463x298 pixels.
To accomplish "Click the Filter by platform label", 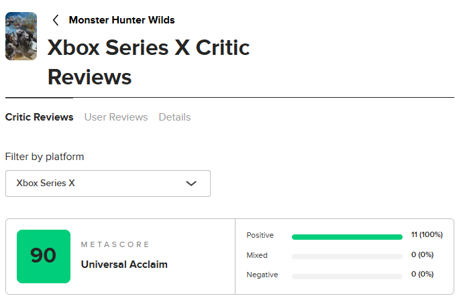I will [x=45, y=157].
